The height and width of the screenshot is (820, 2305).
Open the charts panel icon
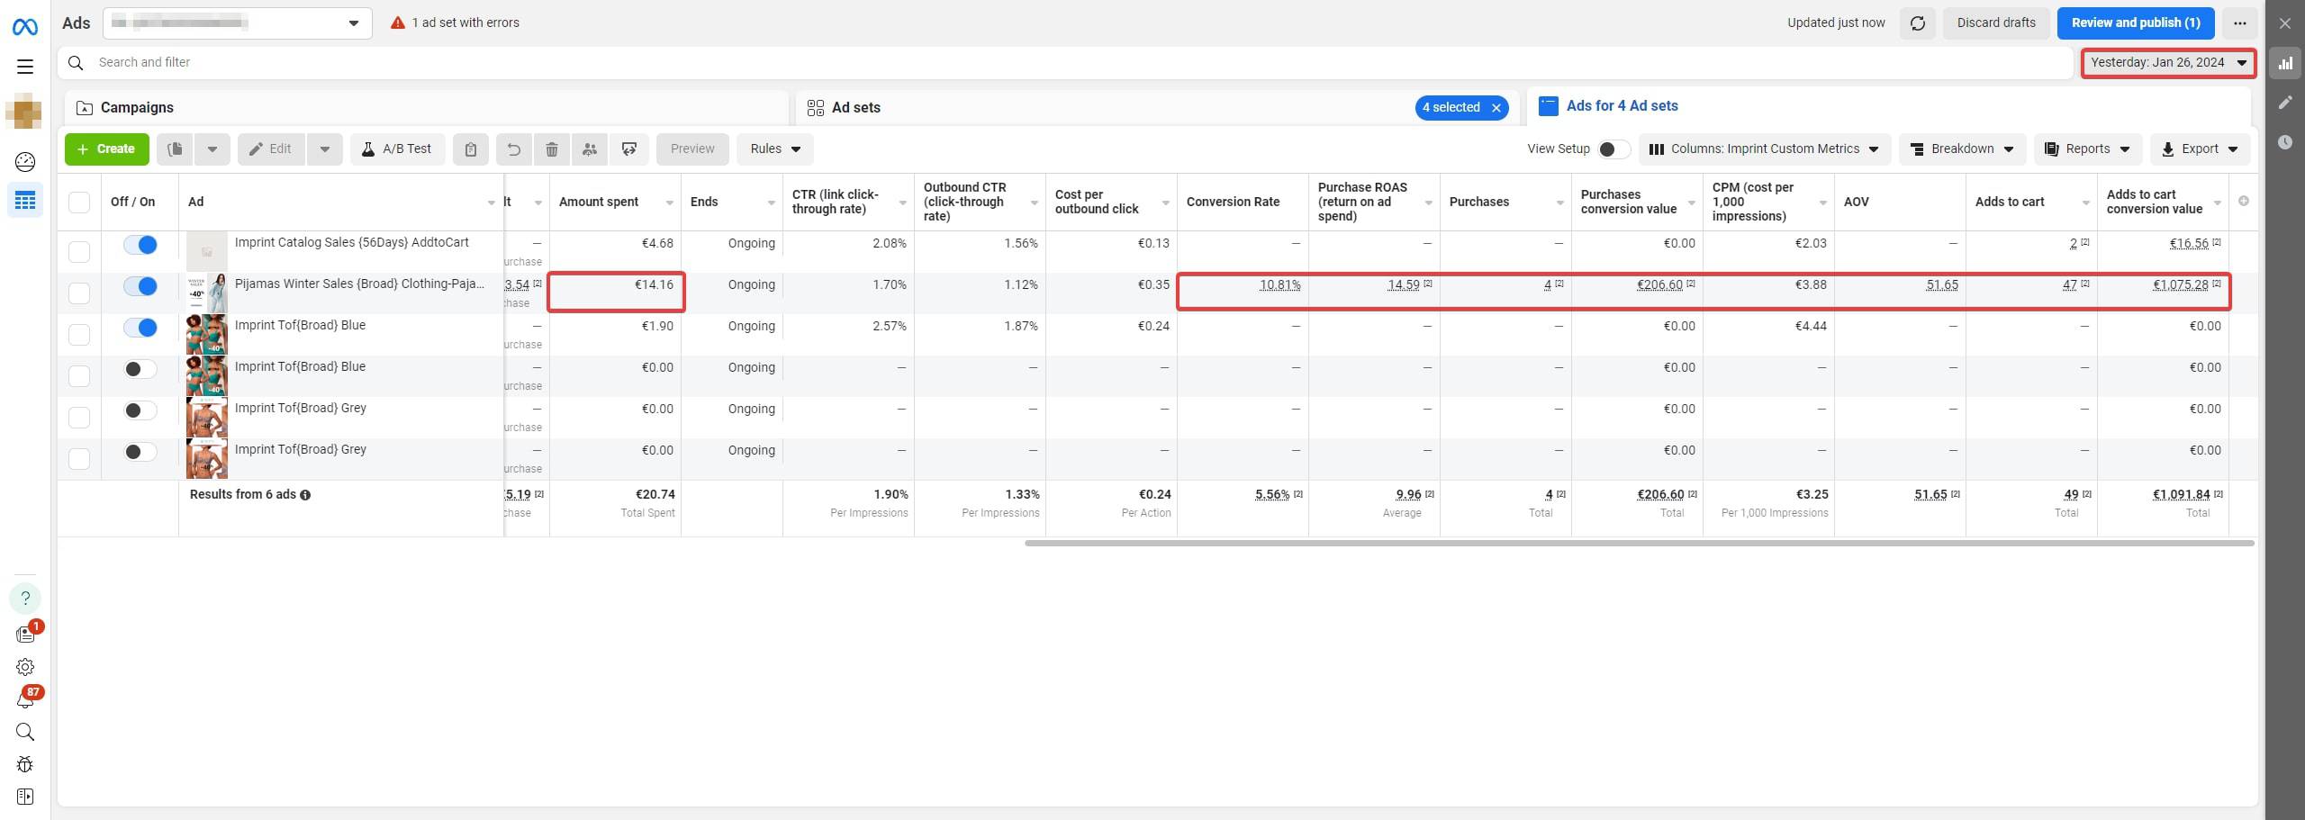pyautogui.click(x=2285, y=63)
